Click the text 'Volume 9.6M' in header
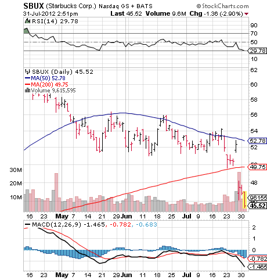Viewport: 267px width, 280px height. pos(166,14)
